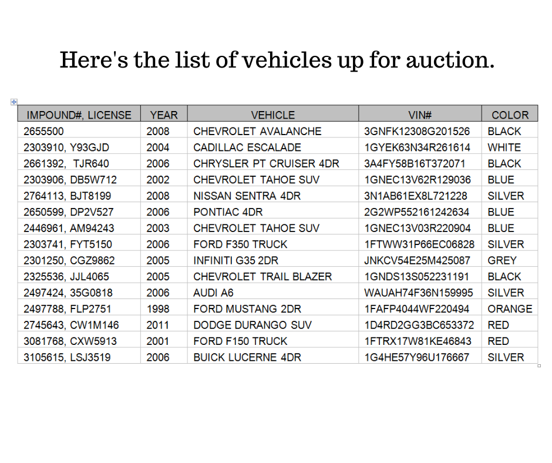Select the YEAR column header

[164, 113]
